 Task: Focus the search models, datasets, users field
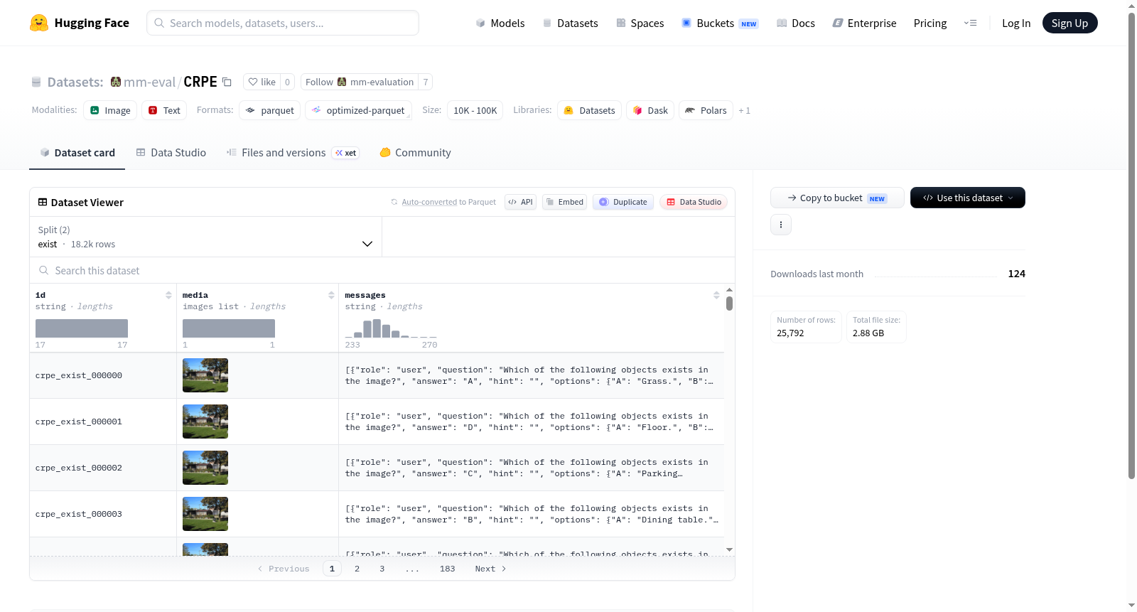click(x=283, y=23)
